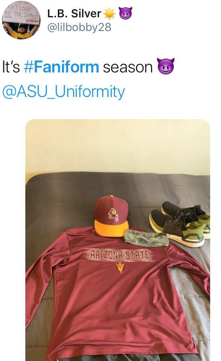Image resolution: width=221 pixels, height=361 pixels.
Task: Open the @lilbobby28 handle
Action: pos(79,27)
